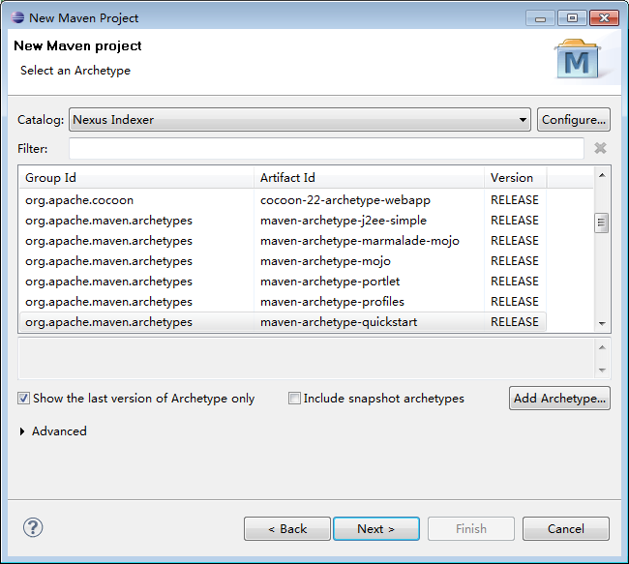
Task: Clear the filter with the X icon
Action: (600, 148)
